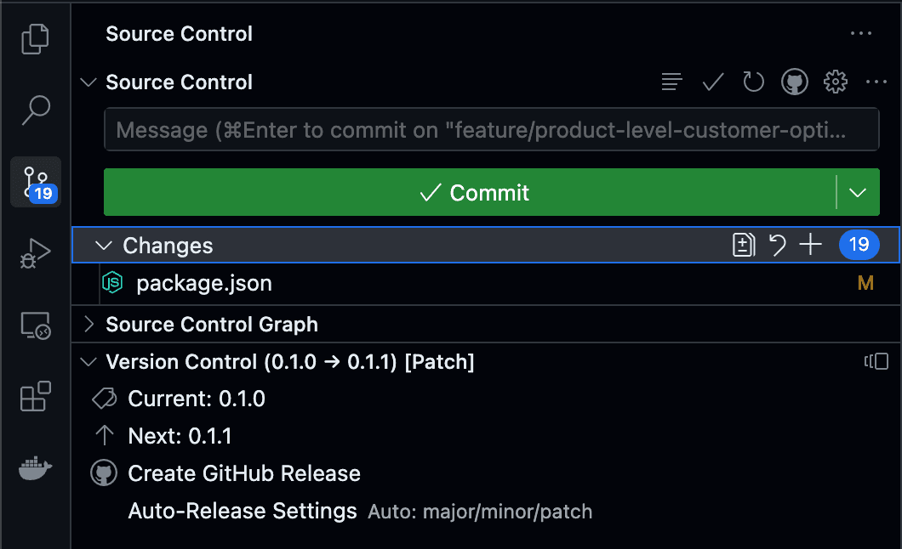The width and height of the screenshot is (902, 549).
Task: Click the Source Control panel title
Action: tap(179, 34)
